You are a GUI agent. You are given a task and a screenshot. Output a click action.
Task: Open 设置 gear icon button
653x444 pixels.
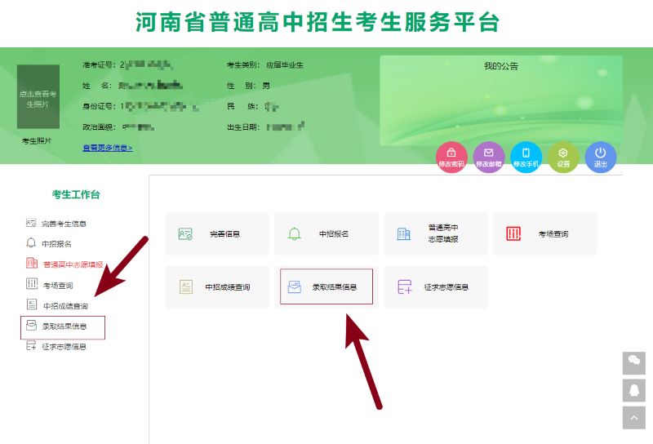pos(563,158)
